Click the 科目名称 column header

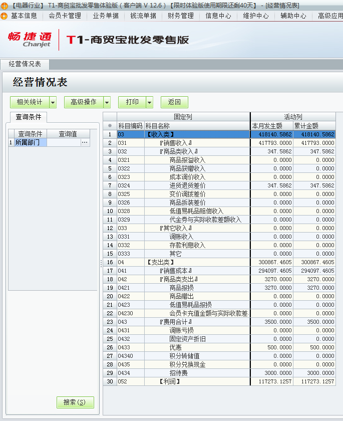point(197,126)
